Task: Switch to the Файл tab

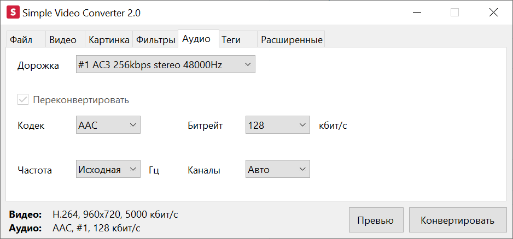Action: coord(25,40)
